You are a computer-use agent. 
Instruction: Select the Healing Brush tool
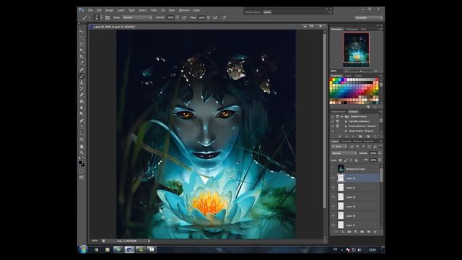82,70
